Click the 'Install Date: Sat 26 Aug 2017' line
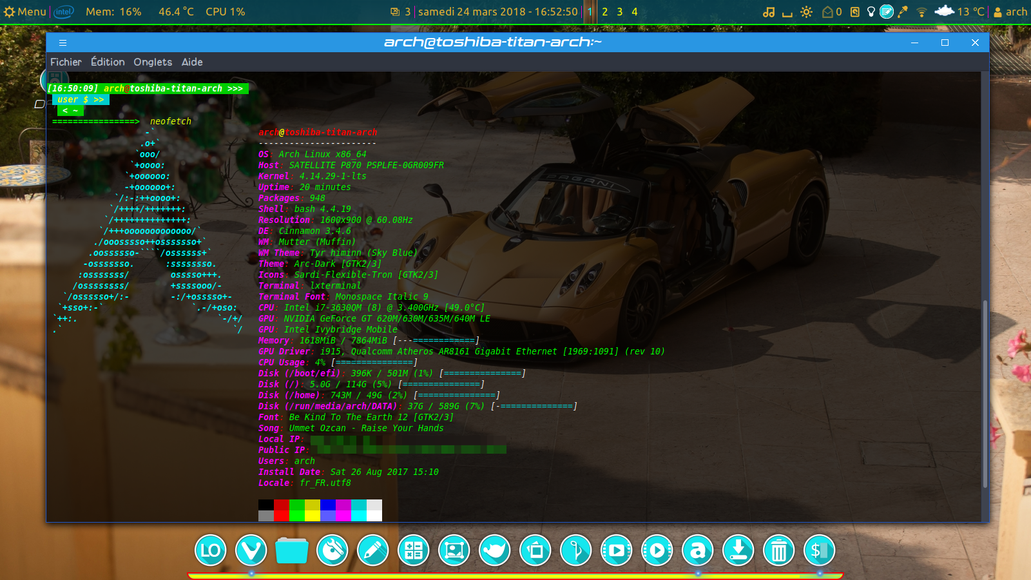Image resolution: width=1031 pixels, height=580 pixels. 349,472
